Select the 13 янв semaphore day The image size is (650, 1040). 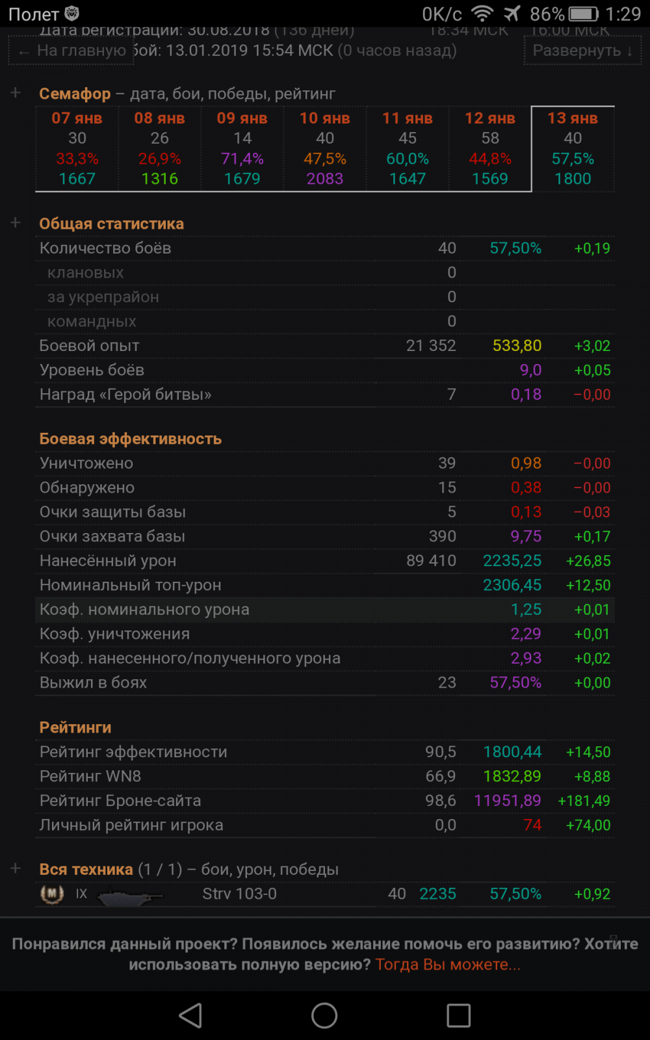573,149
